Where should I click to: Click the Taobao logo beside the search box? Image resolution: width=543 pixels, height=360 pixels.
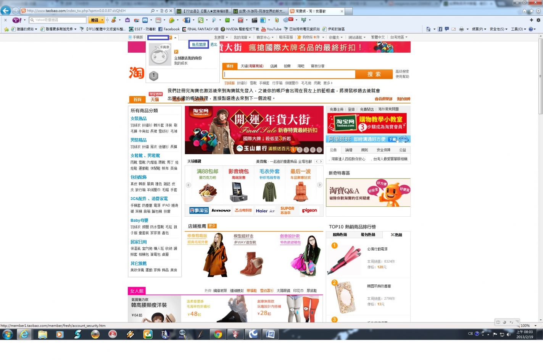click(x=136, y=72)
